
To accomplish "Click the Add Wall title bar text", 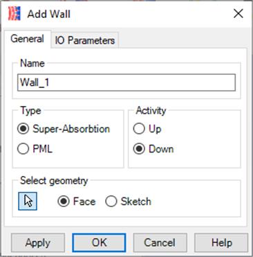I will point(49,14).
